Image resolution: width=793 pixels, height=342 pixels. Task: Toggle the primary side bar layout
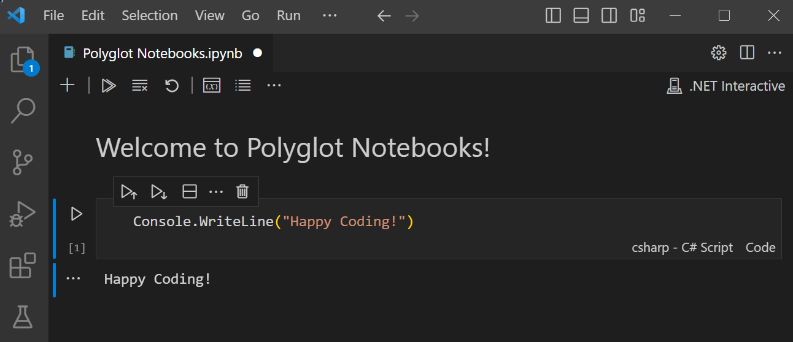point(553,16)
